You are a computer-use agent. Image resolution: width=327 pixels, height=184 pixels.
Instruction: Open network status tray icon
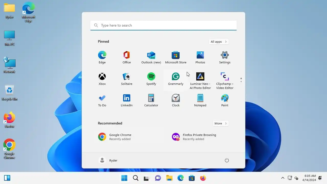[x=290, y=178]
